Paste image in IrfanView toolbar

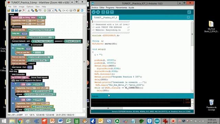(x=36, y=10)
